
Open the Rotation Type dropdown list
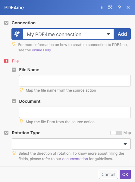coord(71,144)
